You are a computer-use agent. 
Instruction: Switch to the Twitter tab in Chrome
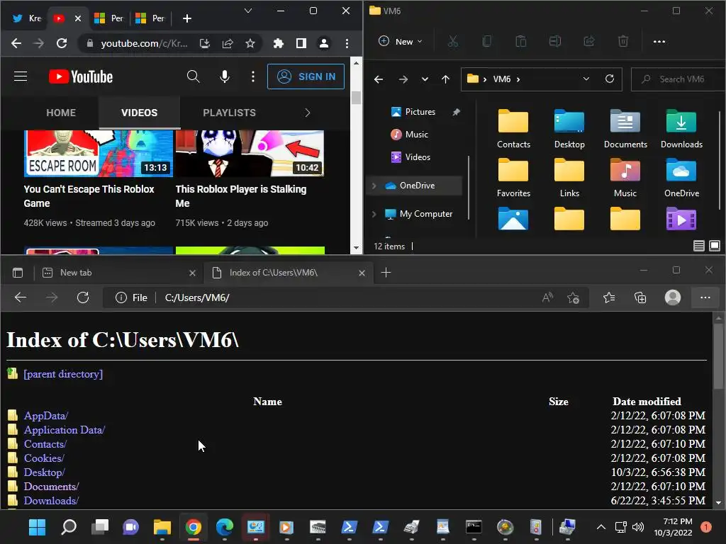tap(27, 18)
